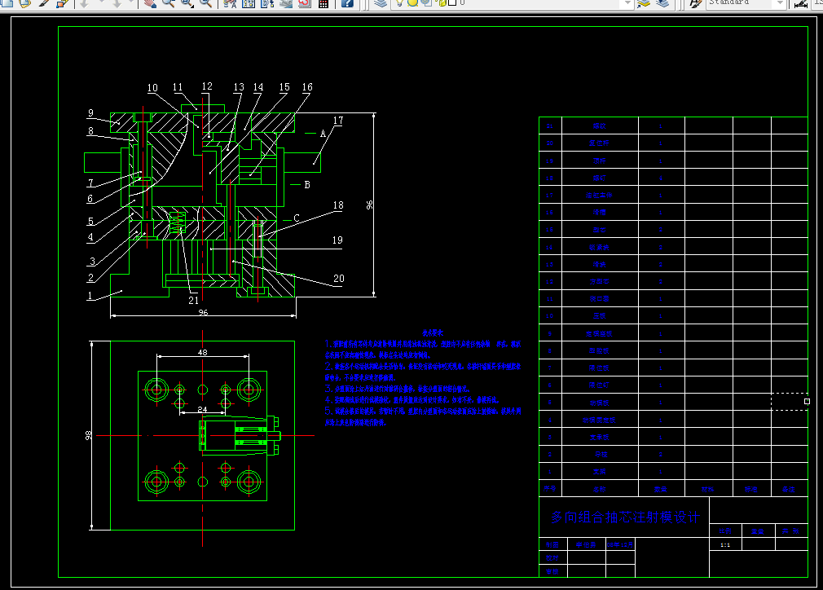This screenshot has width=823, height=590.
Task: Click the Paste toolbar icon
Action: [24, 3]
